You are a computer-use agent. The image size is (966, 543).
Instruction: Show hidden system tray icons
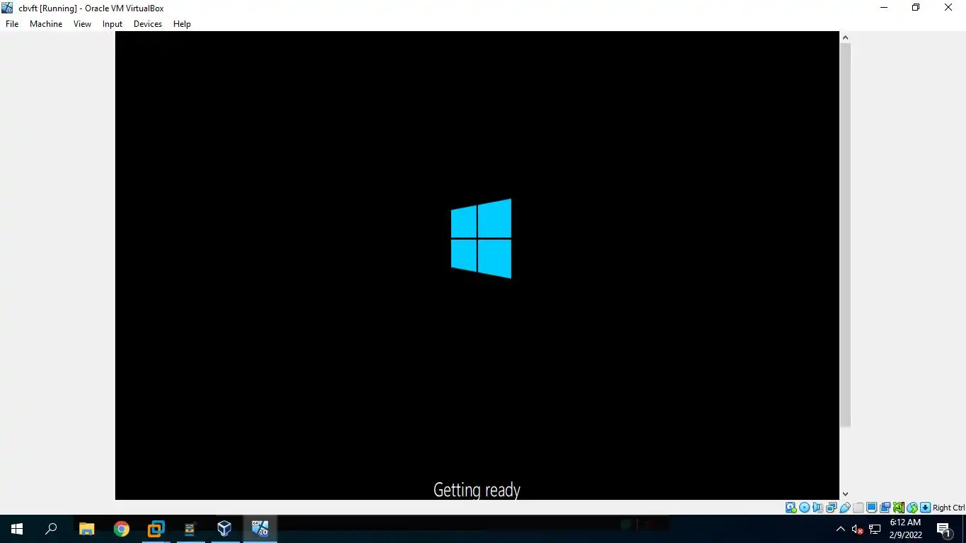coord(840,529)
